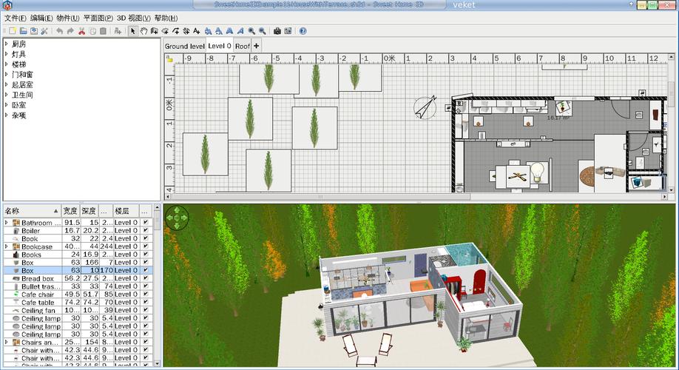Image resolution: width=679 pixels, height=370 pixels.
Task: Toggle visibility checkbox for Bread box
Action: 145,277
